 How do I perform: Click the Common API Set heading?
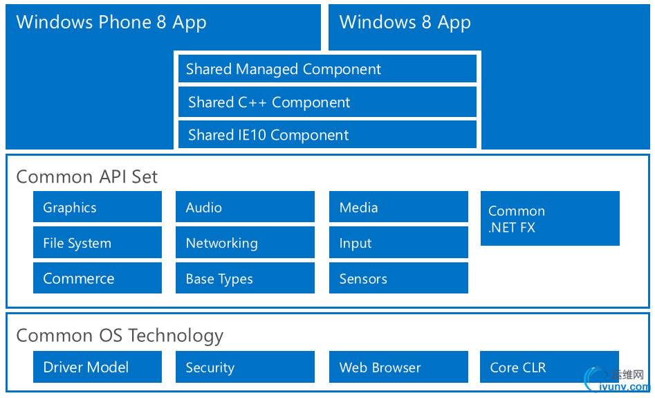[x=87, y=177]
